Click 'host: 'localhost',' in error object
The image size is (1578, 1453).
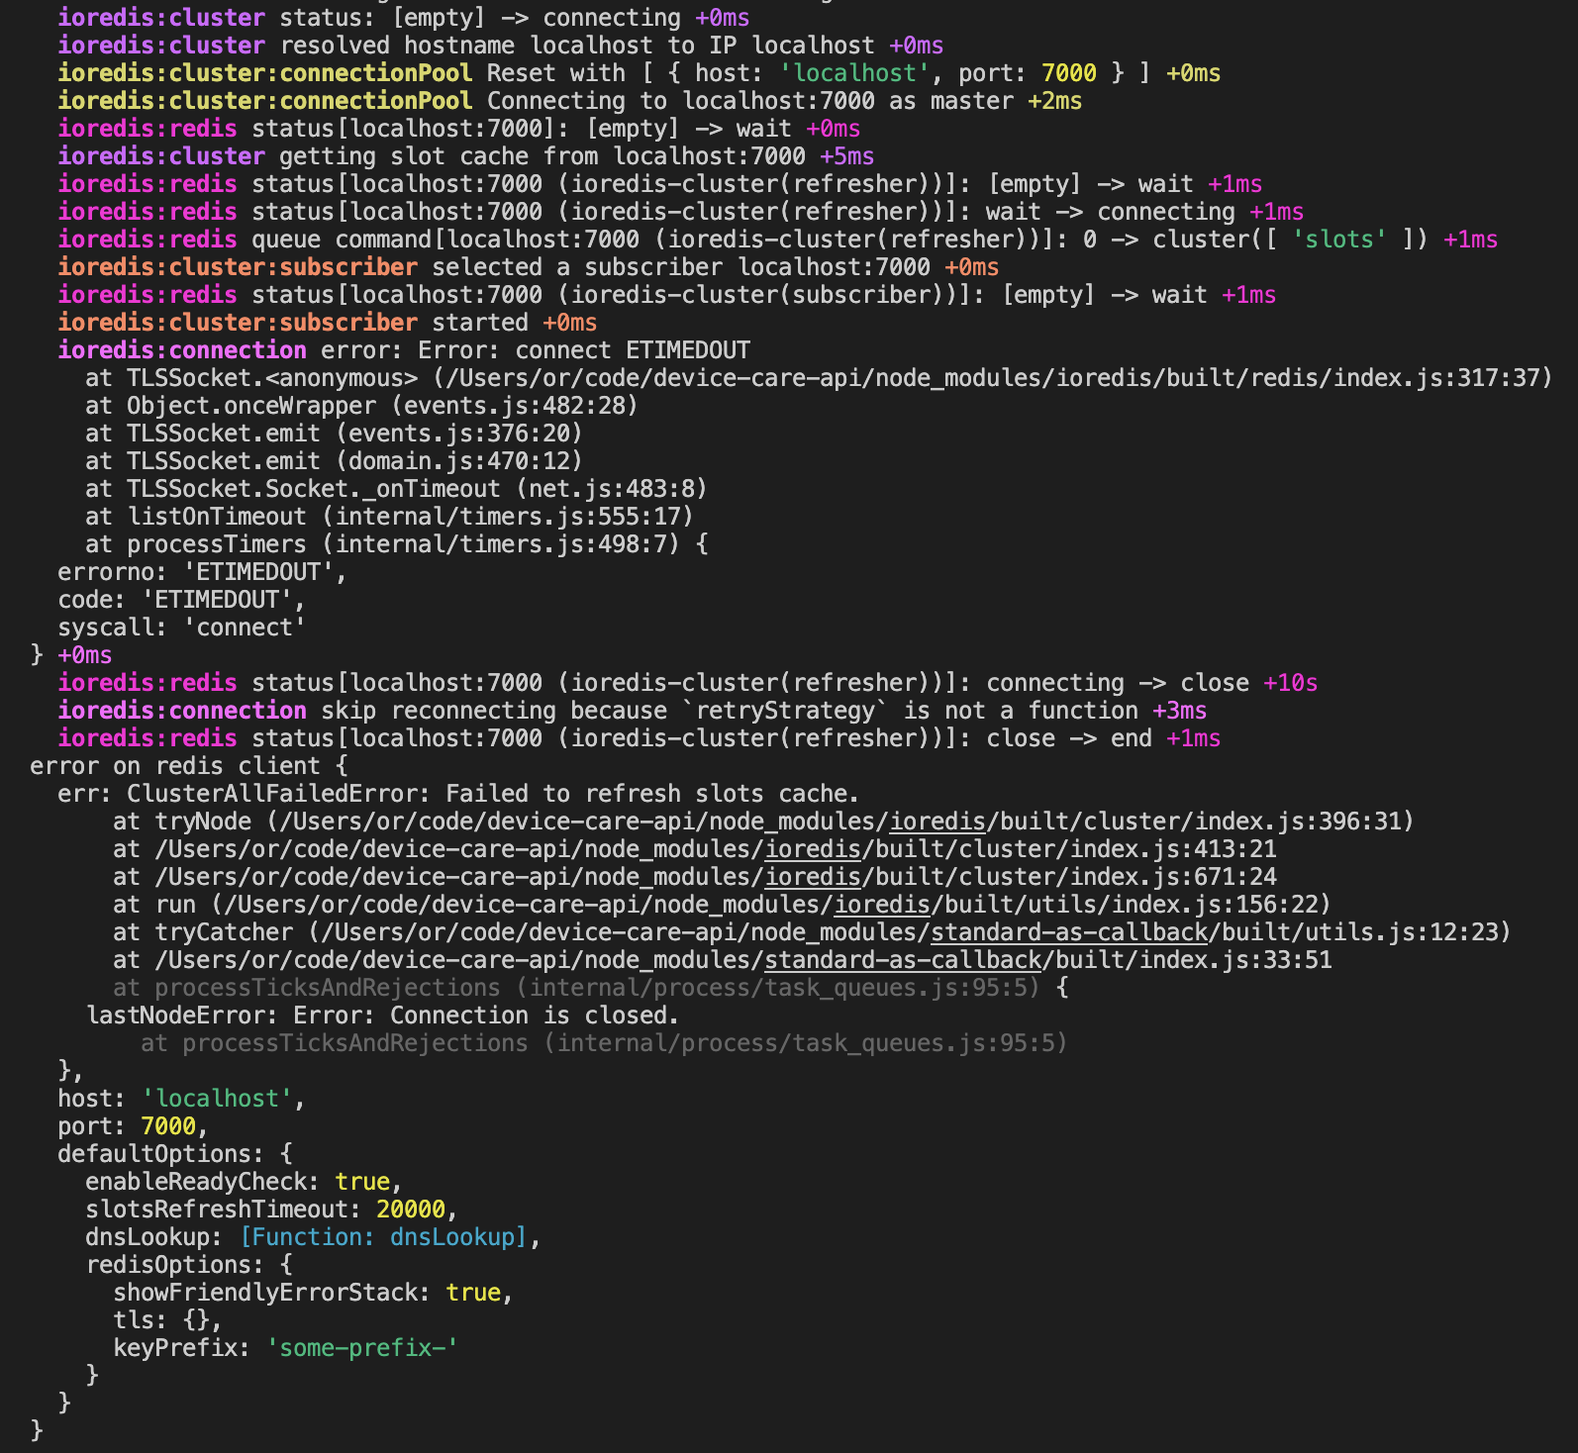pos(181,1099)
